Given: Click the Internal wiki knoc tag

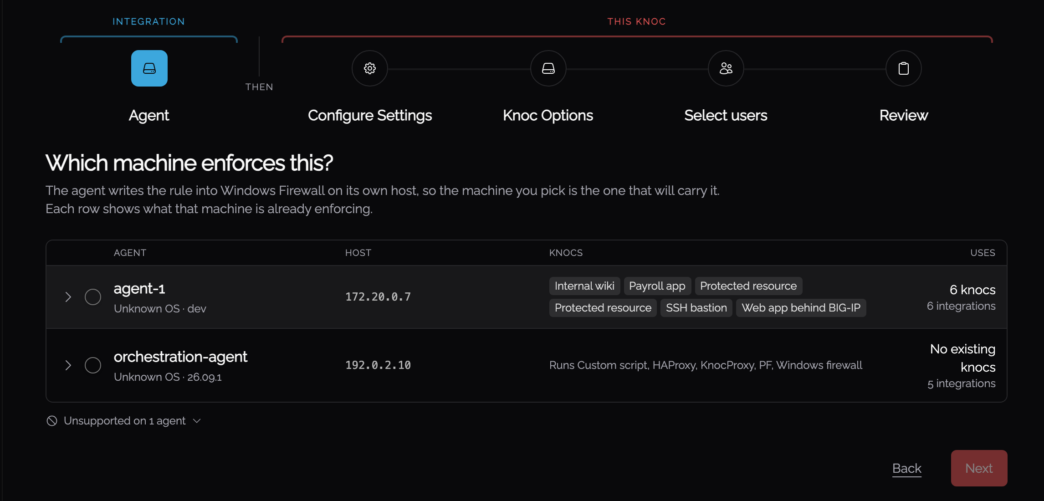Looking at the screenshot, I should (x=584, y=286).
